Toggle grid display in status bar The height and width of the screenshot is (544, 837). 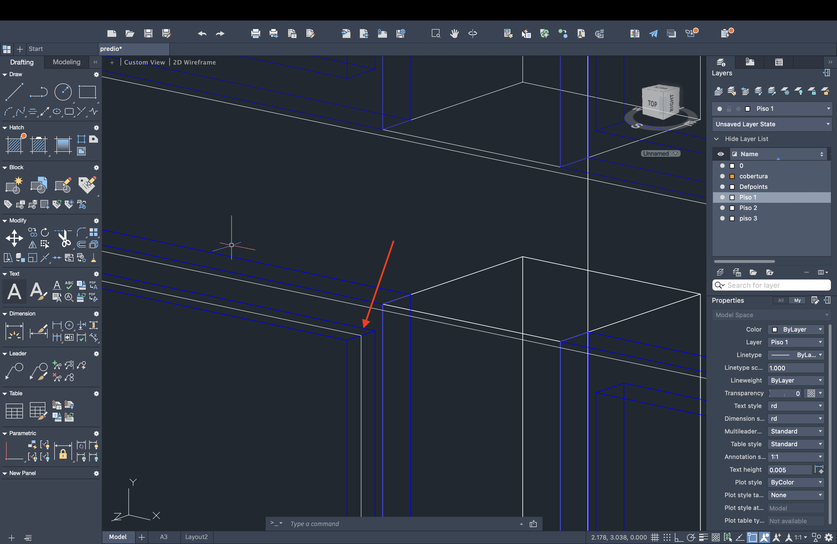pos(655,537)
